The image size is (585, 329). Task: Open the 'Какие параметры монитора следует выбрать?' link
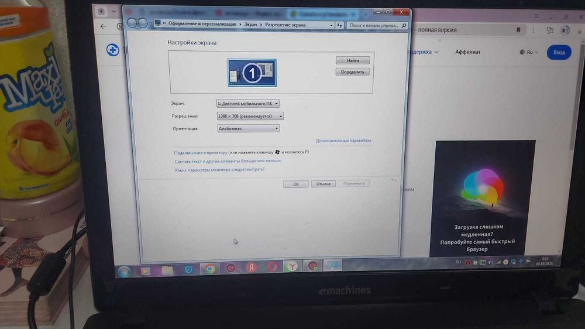pos(219,170)
